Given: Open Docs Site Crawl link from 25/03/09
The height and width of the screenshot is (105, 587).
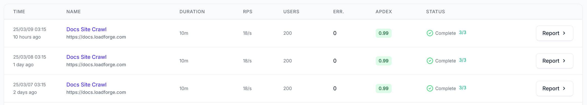Looking at the screenshot, I should click(x=86, y=29).
